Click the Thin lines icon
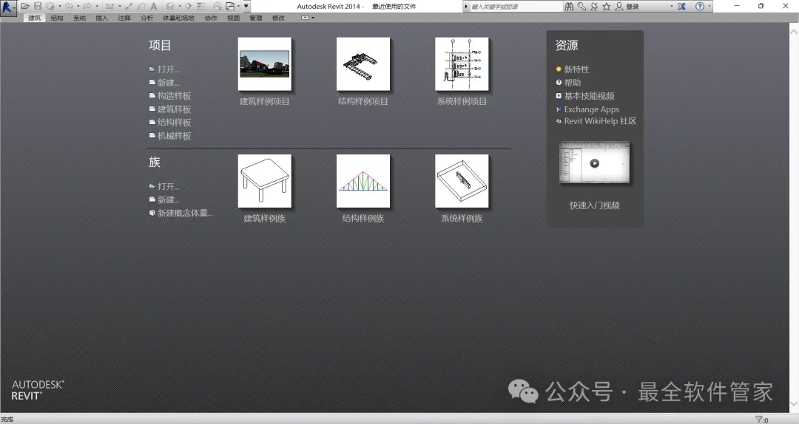This screenshot has height=424, width=799. (201, 6)
